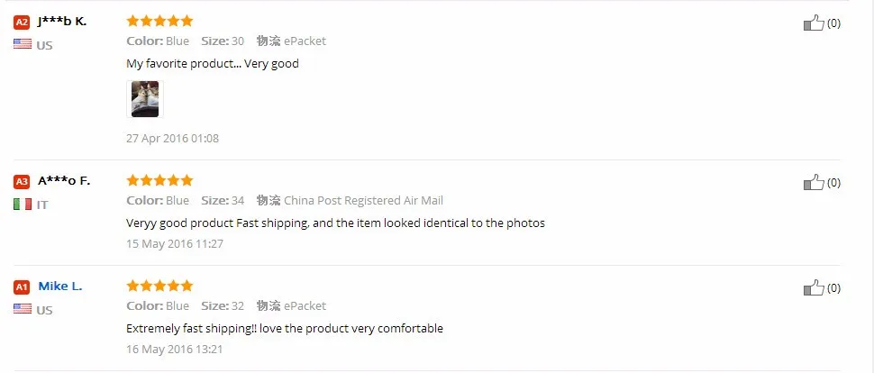The width and height of the screenshot is (874, 373).
Task: Click the A1 buyer level badge
Action: click(23, 287)
